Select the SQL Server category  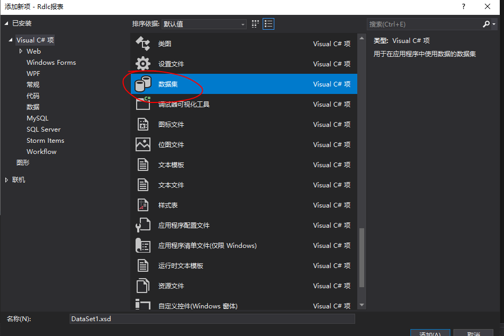[44, 129]
